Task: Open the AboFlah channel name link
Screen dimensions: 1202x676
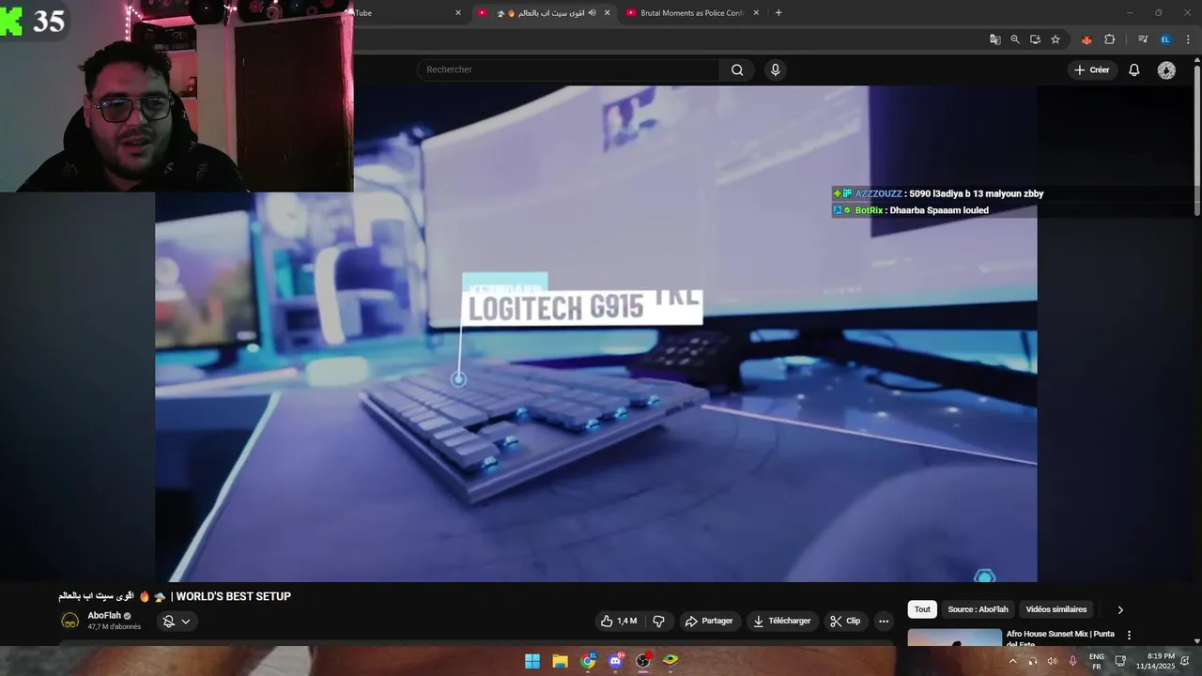Action: pos(104,616)
